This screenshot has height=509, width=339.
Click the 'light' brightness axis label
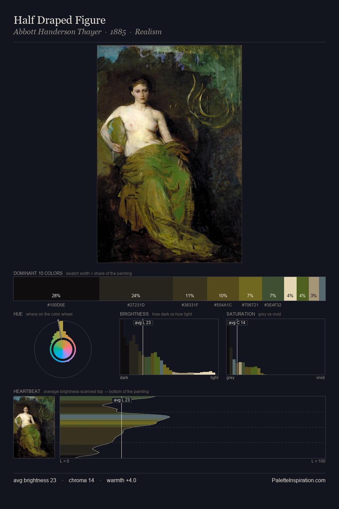[214, 378]
